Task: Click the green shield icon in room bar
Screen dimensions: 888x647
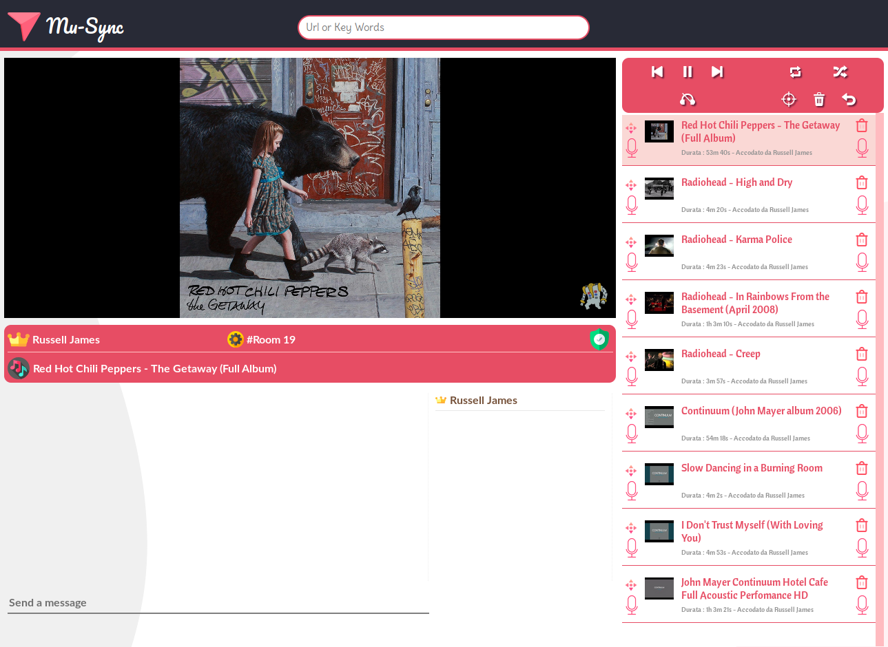Action: coord(599,339)
